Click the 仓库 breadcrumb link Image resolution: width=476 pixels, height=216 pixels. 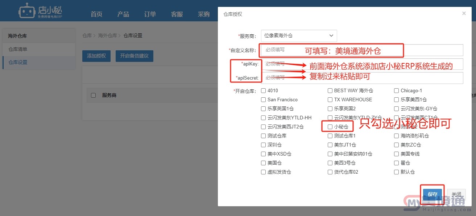click(87, 35)
